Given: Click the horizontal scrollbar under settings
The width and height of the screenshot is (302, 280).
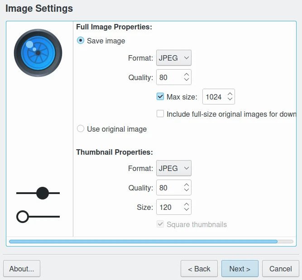Looking at the screenshot, I should pyautogui.click(x=143, y=242).
